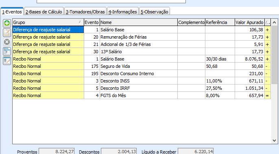This screenshot has height=154, width=279.
Task: Click the Proventos total field
Action: coord(57,151)
